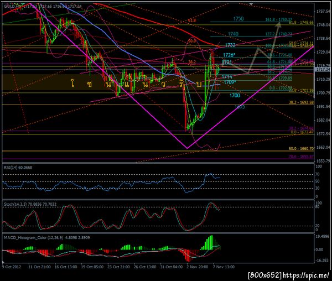Click price axis value 1672.54
This screenshot has height=281, width=332.
point(323,134)
